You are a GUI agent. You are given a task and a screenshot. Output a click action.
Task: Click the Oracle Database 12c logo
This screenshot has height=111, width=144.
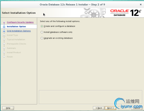tap(126, 13)
